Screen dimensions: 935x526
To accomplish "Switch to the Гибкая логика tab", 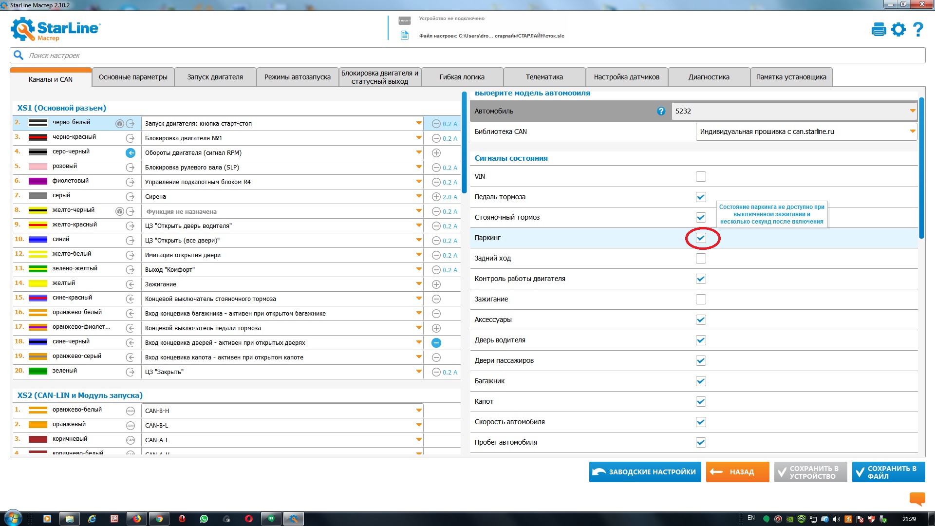I will click(x=462, y=77).
